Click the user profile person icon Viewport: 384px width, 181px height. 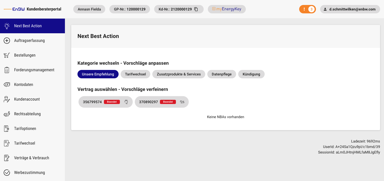[x=325, y=9]
